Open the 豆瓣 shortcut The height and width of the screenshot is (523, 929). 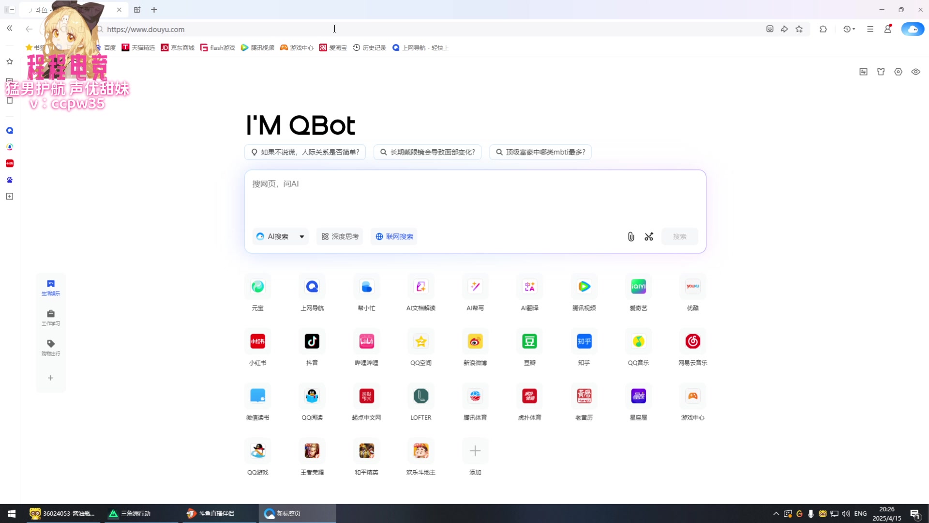tap(529, 341)
